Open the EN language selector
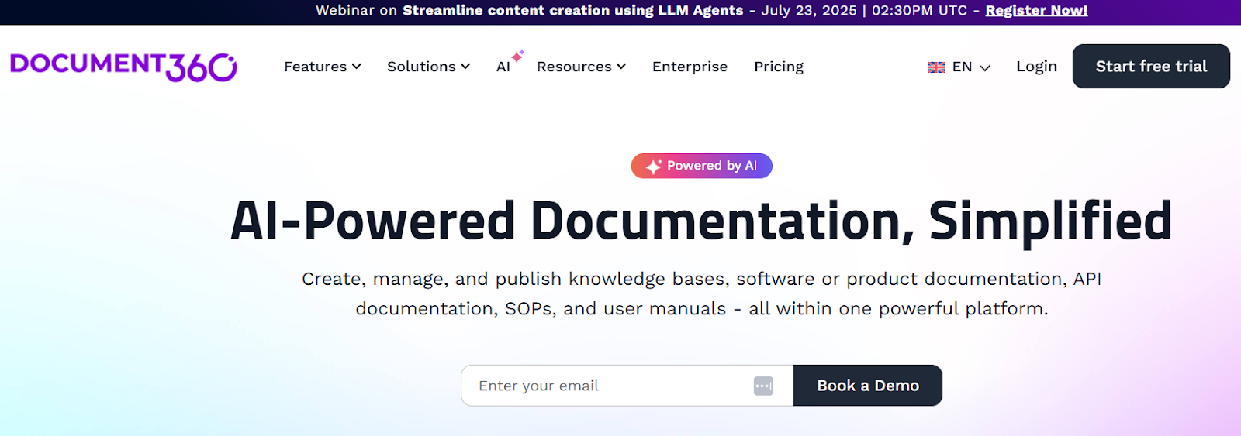This screenshot has height=436, width=1241. click(x=959, y=67)
